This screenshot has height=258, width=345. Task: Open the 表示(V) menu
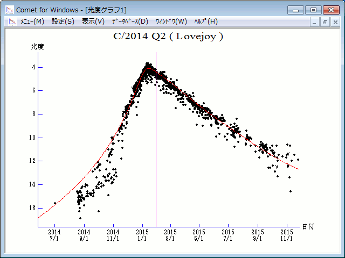pos(93,21)
